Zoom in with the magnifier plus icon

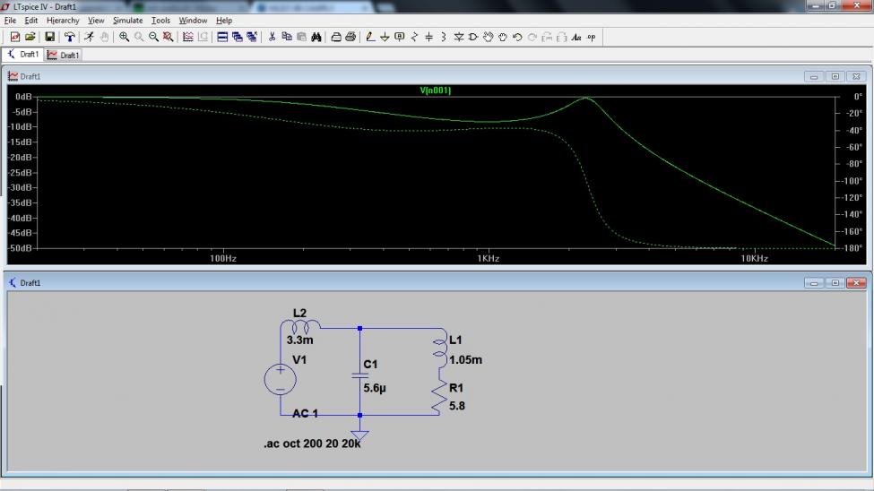(x=124, y=38)
